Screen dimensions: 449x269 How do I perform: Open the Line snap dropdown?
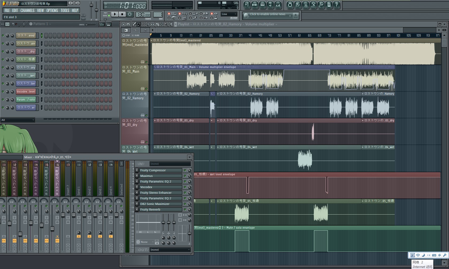(229, 14)
